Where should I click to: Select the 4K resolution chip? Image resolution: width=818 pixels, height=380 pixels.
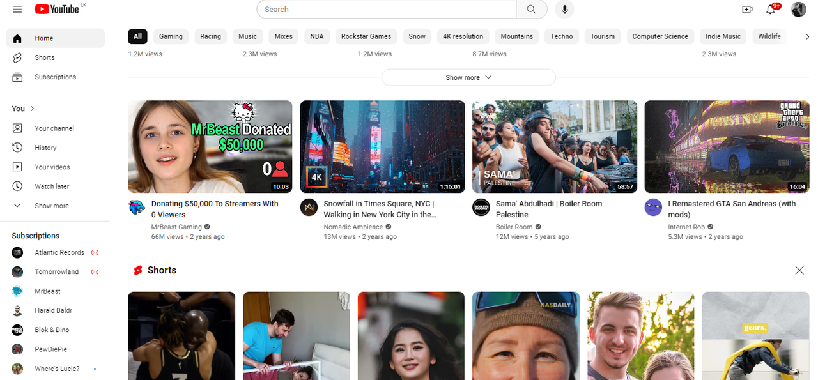[x=463, y=36]
